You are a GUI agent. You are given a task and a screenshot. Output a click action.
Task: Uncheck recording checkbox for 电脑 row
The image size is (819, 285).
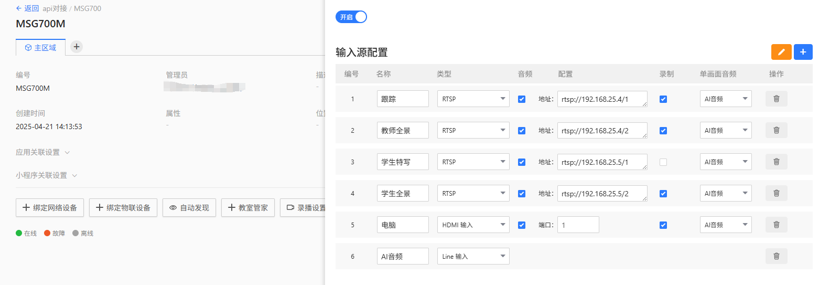coord(663,225)
